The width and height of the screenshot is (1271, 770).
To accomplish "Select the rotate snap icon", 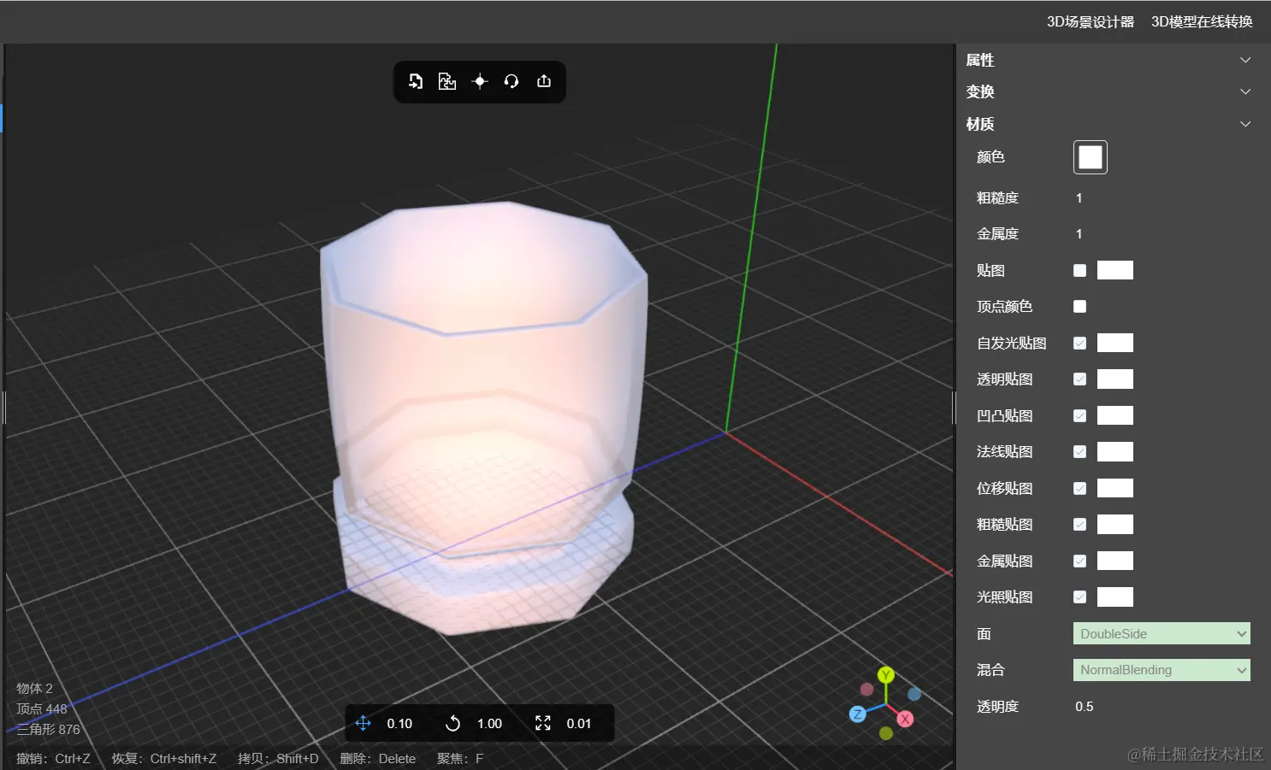I will (453, 723).
